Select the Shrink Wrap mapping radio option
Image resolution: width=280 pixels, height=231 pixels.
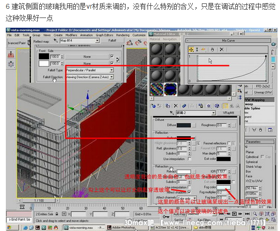point(254,167)
